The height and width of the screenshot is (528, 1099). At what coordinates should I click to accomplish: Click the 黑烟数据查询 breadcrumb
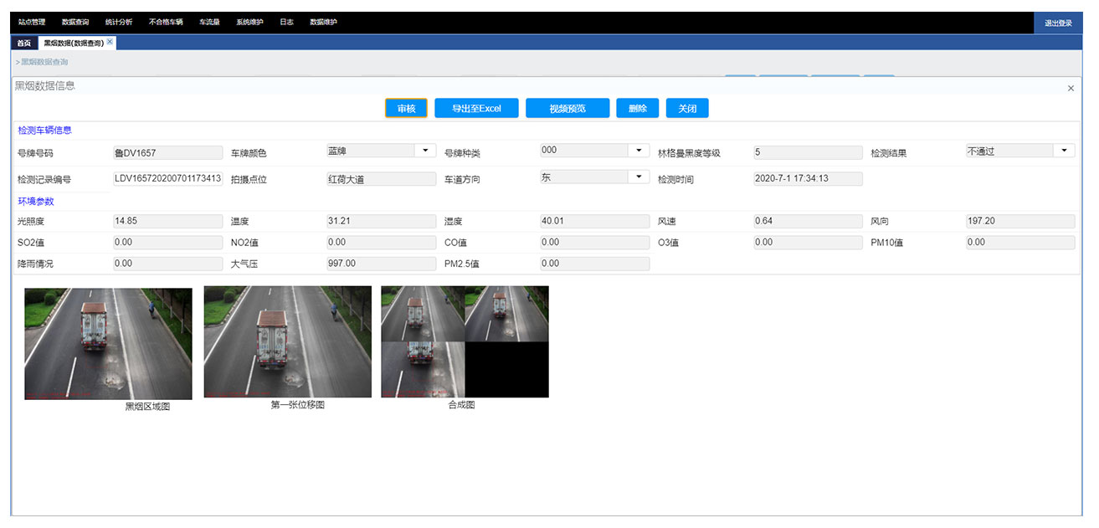coord(44,62)
